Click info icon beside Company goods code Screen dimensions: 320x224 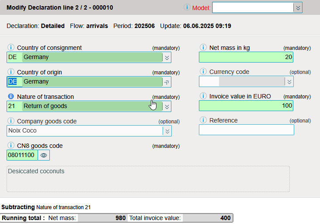click(11, 121)
